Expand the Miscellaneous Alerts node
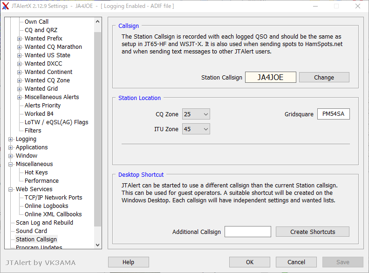This screenshot has height=273, width=369. [19, 98]
